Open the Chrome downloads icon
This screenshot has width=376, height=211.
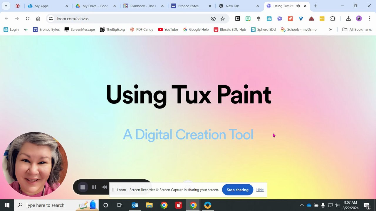click(x=348, y=18)
